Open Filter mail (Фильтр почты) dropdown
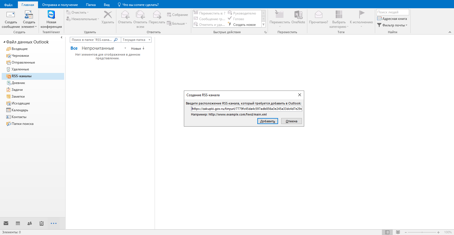Image resolution: width=454 pixels, height=235 pixels. pos(392,25)
